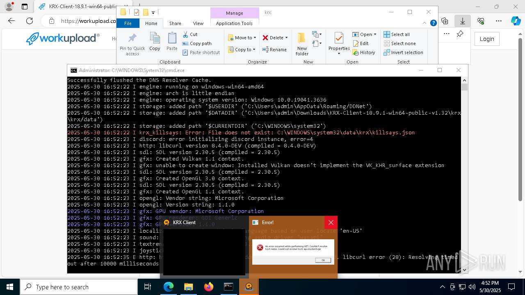The image size is (525, 295).
Task: Open the Edge profile avatar icon
Action: coord(10,7)
